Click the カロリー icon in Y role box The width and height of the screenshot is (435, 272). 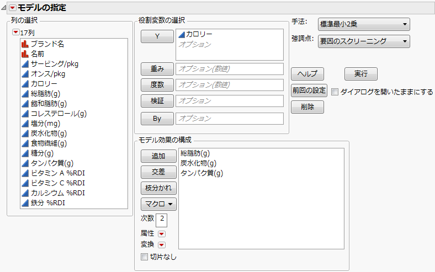click(x=181, y=34)
